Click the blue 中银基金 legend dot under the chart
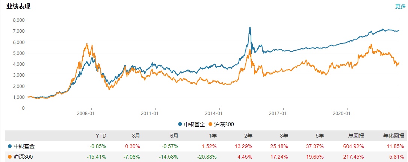Image resolution: width=408 pixels, height=162 pixels. [180, 124]
